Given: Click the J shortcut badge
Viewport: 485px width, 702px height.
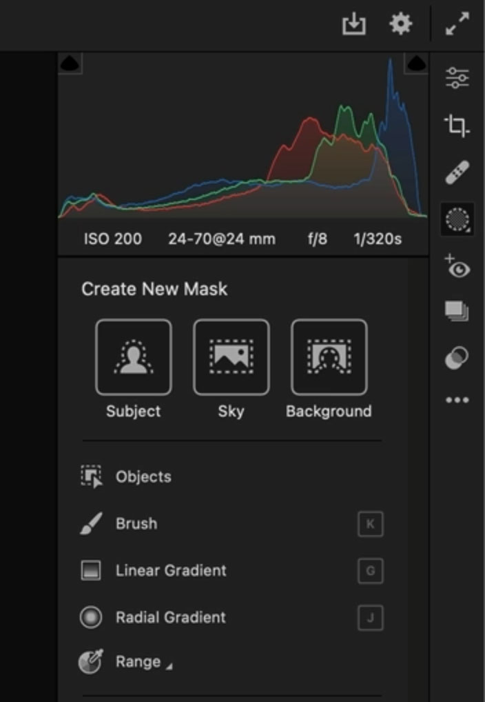Looking at the screenshot, I should click(371, 618).
